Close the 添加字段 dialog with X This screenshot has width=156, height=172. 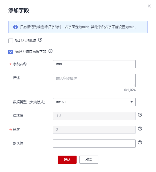tap(149, 6)
